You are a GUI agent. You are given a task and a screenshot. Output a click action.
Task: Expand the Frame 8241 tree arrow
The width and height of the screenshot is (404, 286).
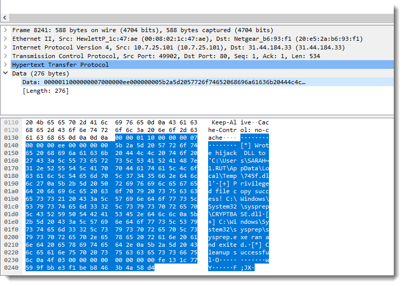[6, 30]
